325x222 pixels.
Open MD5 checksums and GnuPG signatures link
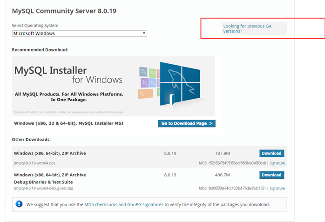click(124, 205)
